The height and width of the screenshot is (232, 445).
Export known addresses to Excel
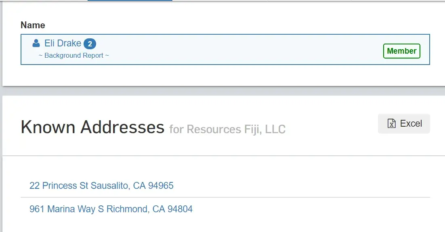point(404,124)
